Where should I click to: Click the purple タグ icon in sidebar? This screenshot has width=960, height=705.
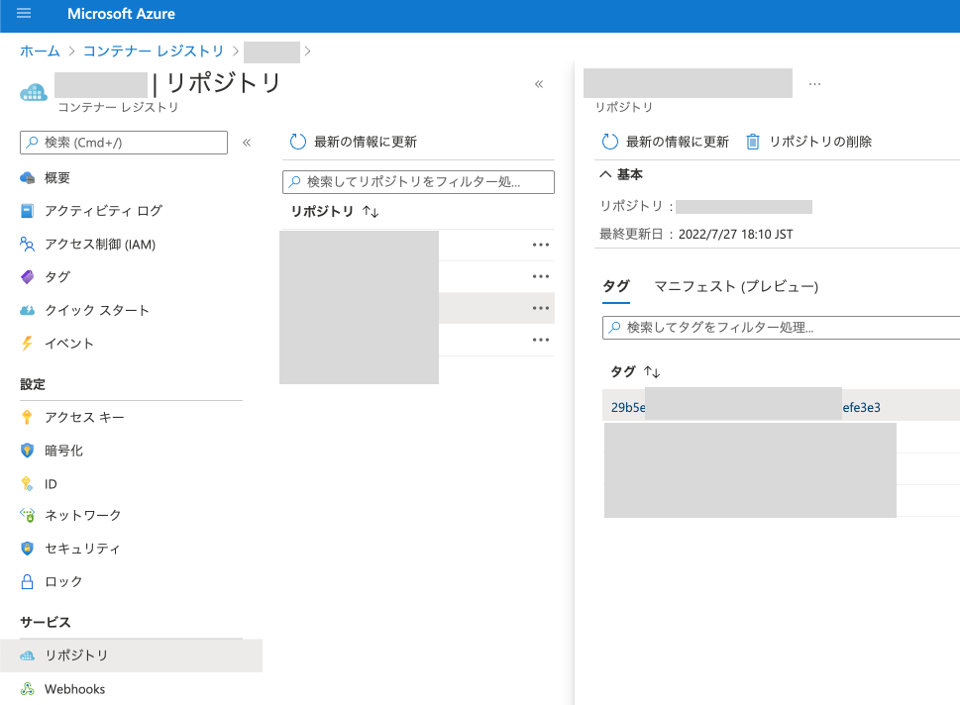click(x=27, y=277)
